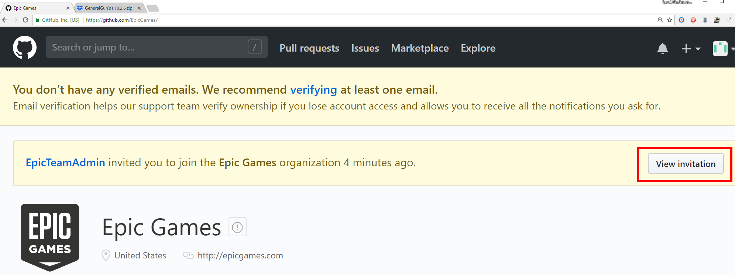Minimize the browser window
This screenshot has width=735, height=275.
pyautogui.click(x=705, y=2)
